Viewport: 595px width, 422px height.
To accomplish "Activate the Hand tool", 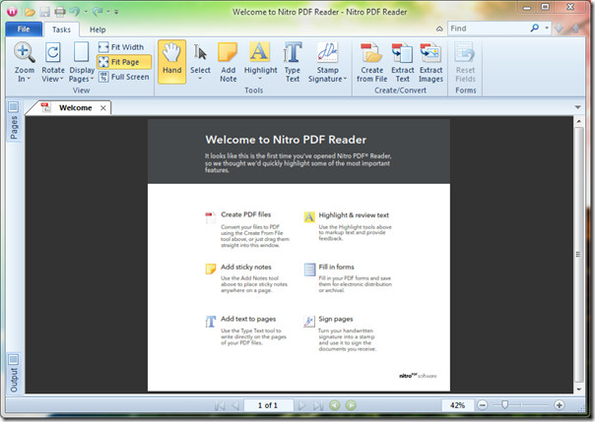I will pyautogui.click(x=171, y=62).
